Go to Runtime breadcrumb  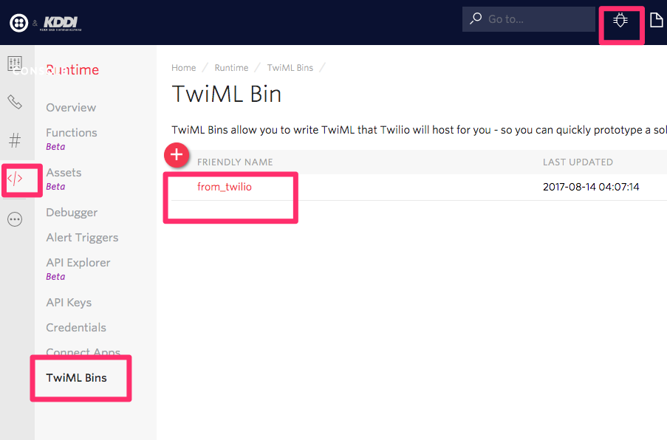pyautogui.click(x=231, y=68)
